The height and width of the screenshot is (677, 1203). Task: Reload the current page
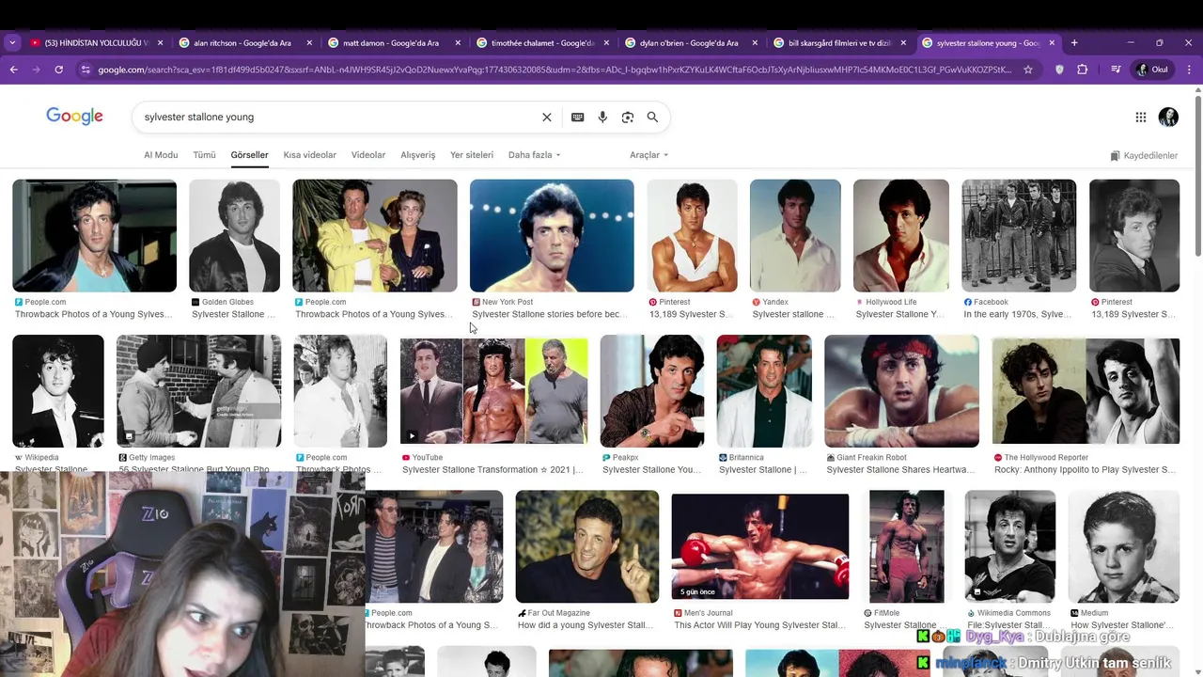[58, 70]
